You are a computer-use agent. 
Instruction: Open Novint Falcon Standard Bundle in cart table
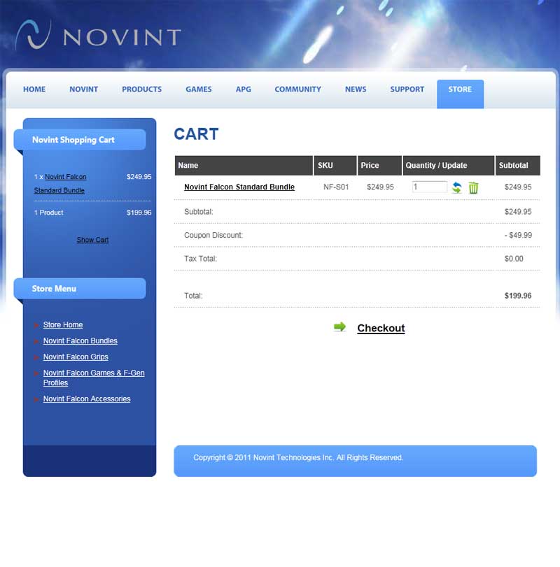[239, 187]
